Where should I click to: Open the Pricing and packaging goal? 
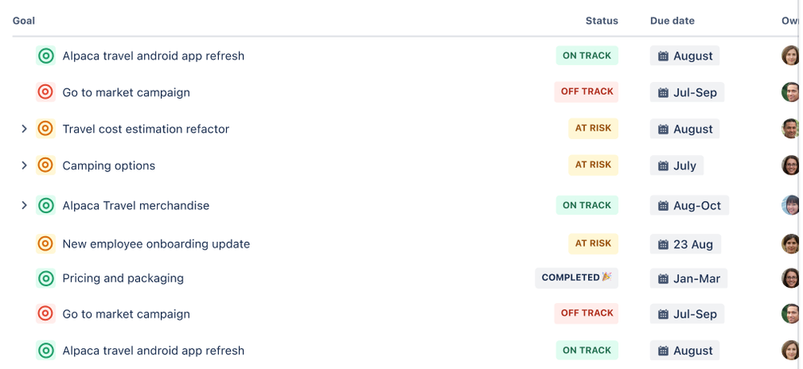point(123,278)
